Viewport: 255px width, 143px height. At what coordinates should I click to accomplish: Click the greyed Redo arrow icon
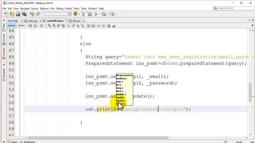pyautogui.click(x=38, y=14)
